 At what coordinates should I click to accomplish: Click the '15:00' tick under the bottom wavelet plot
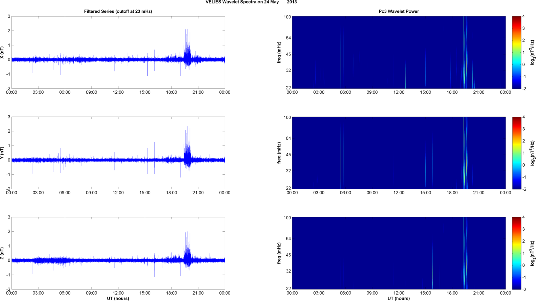[x=426, y=293]
